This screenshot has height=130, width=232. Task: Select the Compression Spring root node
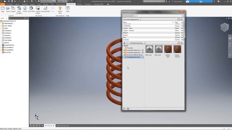9,21
